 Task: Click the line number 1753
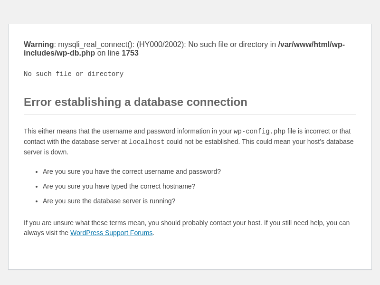(130, 53)
